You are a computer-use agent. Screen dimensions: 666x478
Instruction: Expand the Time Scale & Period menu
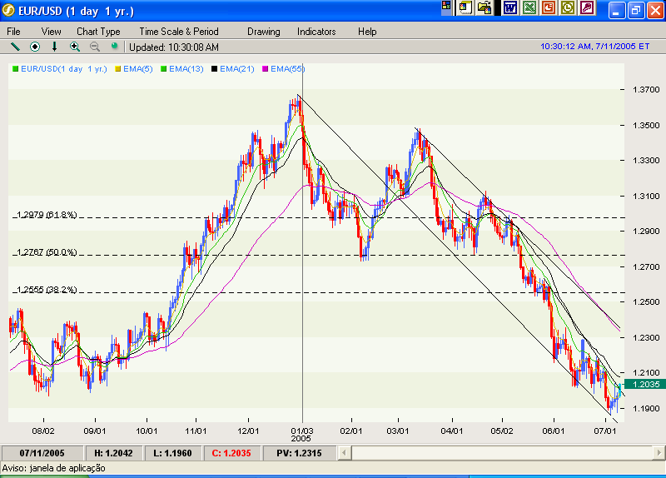(178, 31)
